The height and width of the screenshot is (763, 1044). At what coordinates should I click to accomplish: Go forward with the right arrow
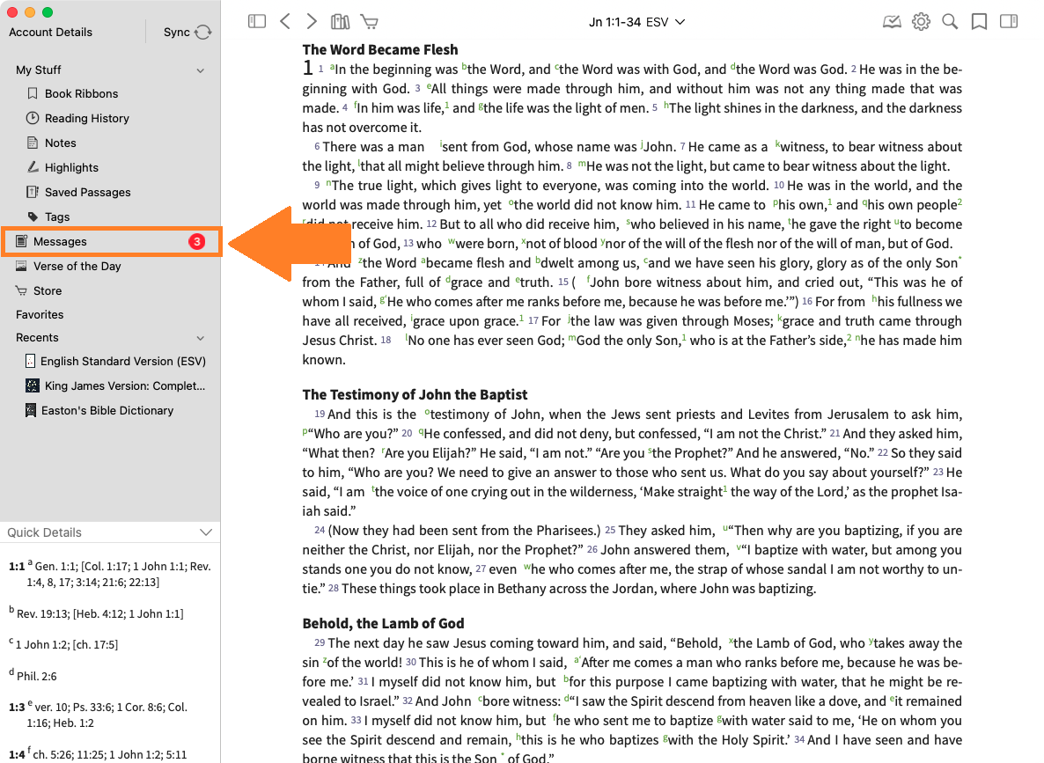(312, 22)
